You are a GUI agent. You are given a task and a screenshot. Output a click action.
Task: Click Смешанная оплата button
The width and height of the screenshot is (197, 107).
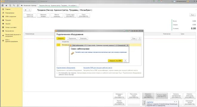click(x=190, y=102)
